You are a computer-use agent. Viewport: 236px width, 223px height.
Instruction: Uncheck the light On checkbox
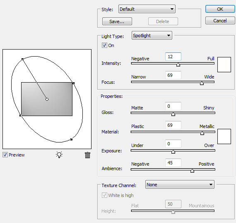click(104, 45)
